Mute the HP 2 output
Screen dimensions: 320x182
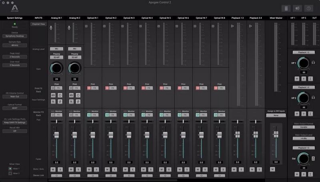tap(297, 114)
